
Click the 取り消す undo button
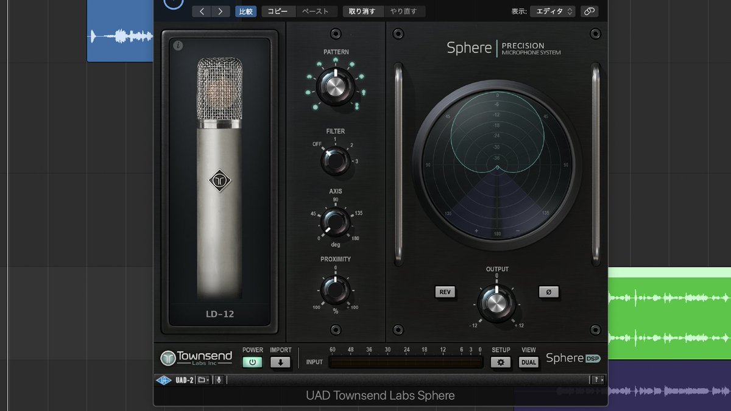point(362,11)
